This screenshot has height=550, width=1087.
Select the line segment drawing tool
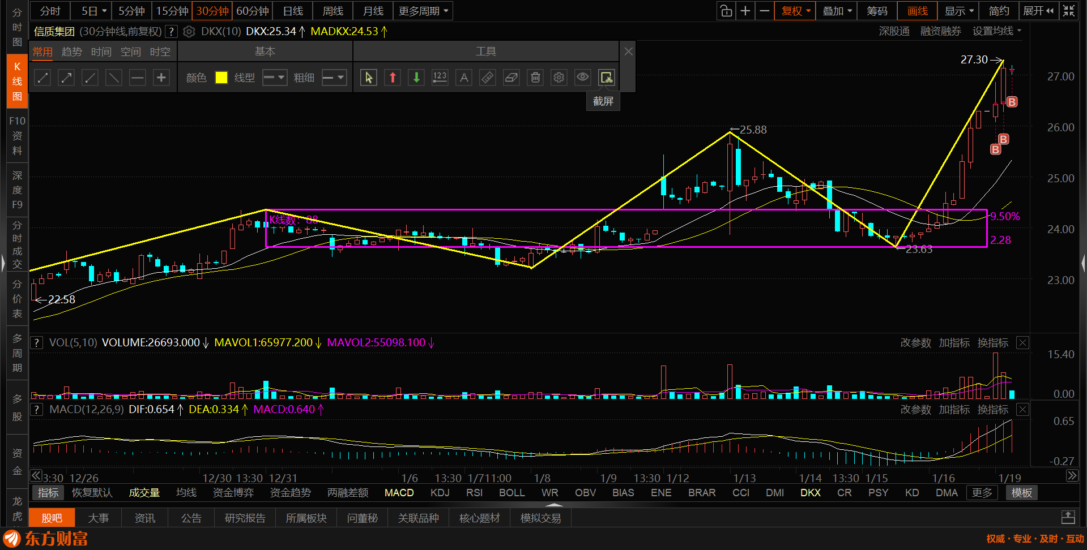(42, 78)
